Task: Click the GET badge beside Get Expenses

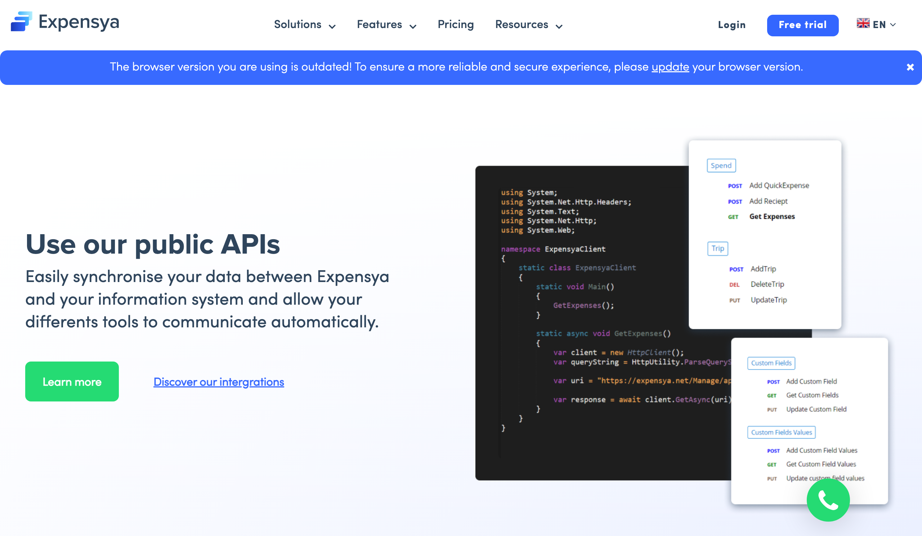Action: point(733,217)
